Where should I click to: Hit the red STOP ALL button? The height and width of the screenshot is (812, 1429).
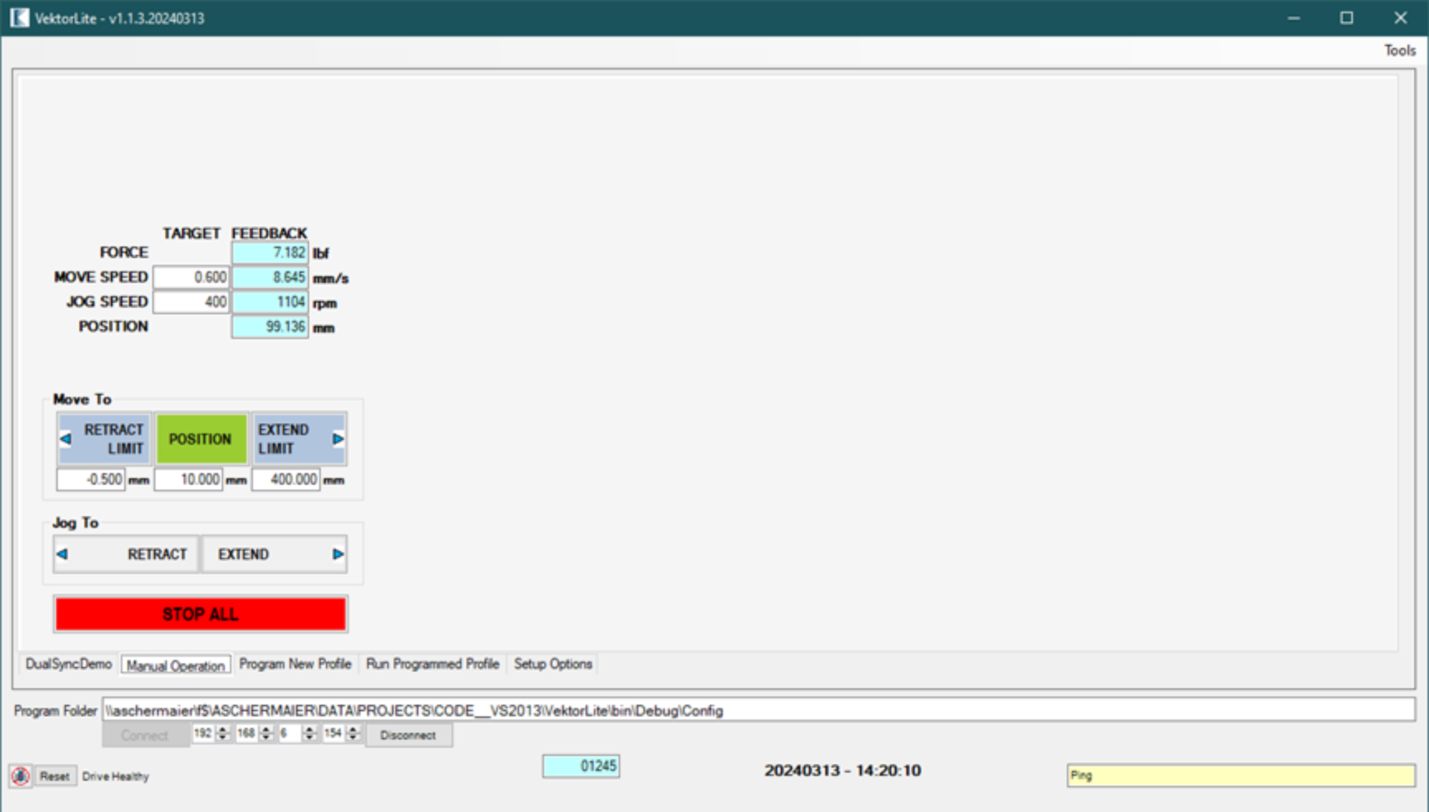pos(201,614)
